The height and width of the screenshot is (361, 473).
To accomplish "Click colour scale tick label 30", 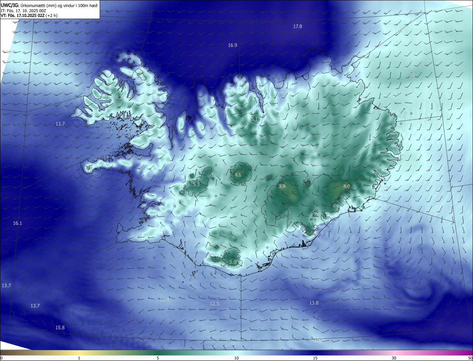I will (x=394, y=358).
